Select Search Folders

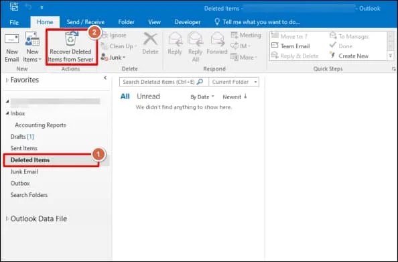point(29,195)
